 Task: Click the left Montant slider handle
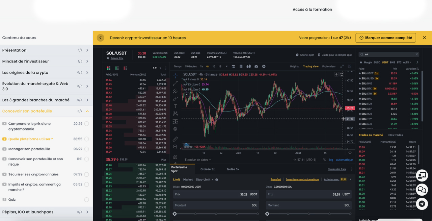click(174, 214)
